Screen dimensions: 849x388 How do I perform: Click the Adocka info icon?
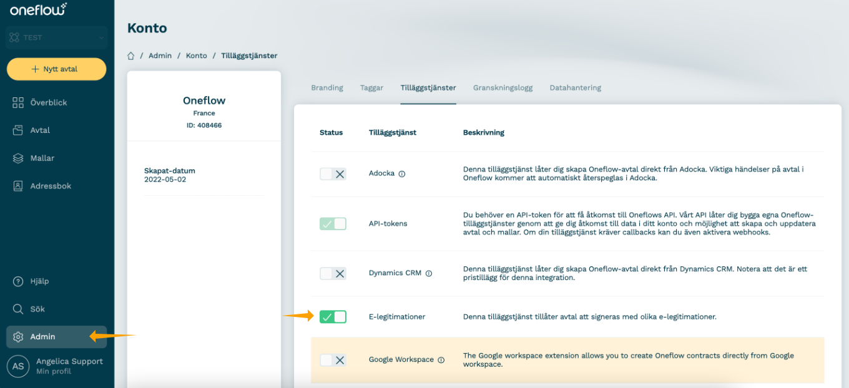(402, 174)
